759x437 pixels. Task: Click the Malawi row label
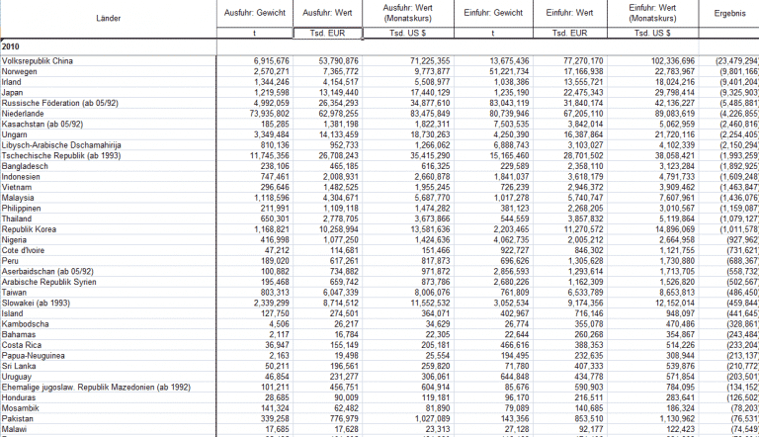[x=15, y=428]
